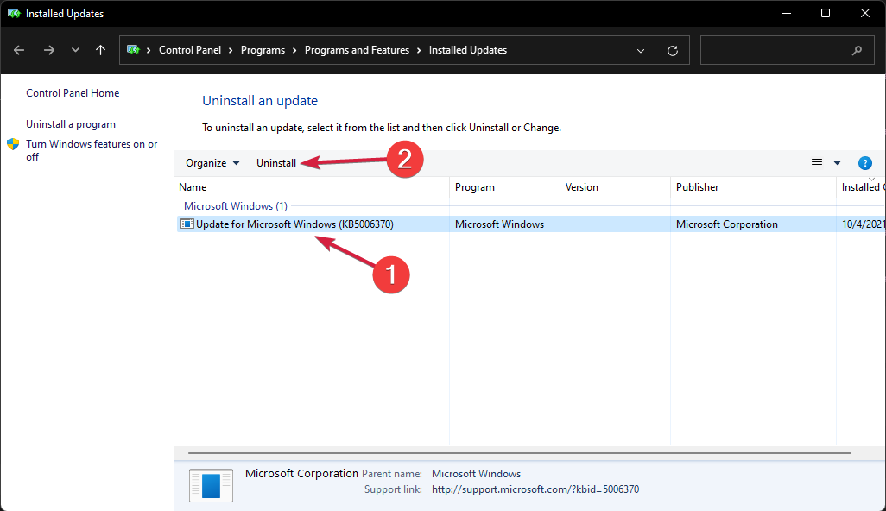Open Turn Windows features on or off
The image size is (886, 511).
[92, 150]
